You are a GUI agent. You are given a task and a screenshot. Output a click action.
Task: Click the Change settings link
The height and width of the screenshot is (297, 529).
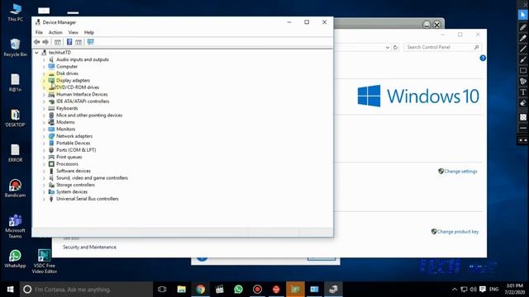click(460, 172)
